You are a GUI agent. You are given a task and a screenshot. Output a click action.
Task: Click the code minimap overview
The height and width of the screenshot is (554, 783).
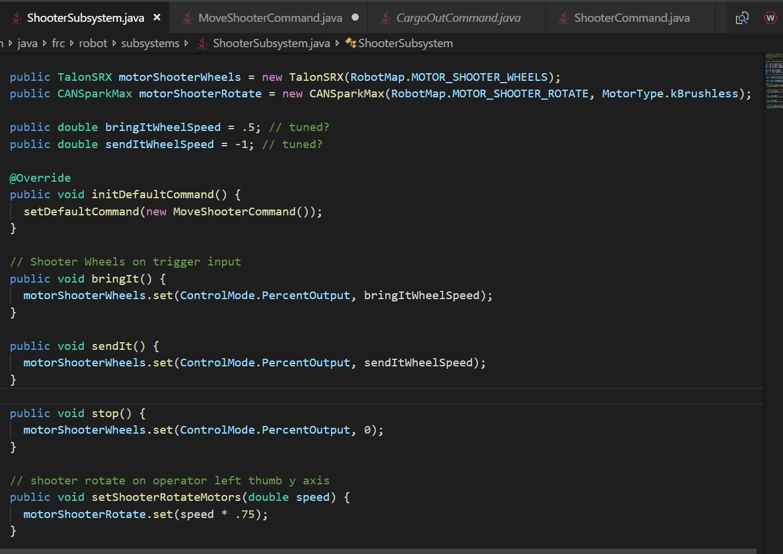774,81
